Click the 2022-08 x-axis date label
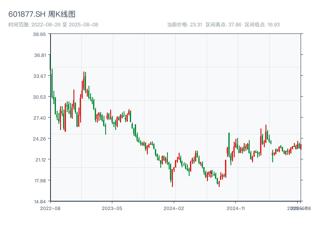The image size is (334, 251). [x=50, y=208]
